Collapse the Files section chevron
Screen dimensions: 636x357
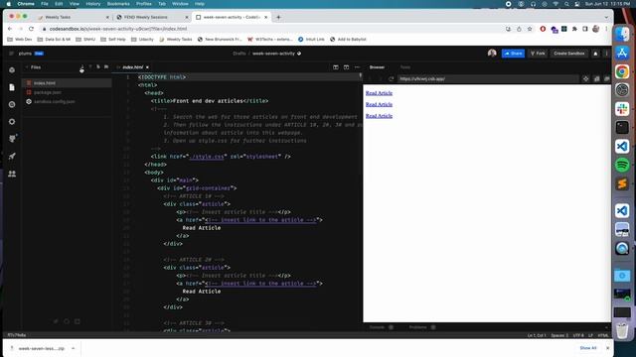click(x=27, y=67)
